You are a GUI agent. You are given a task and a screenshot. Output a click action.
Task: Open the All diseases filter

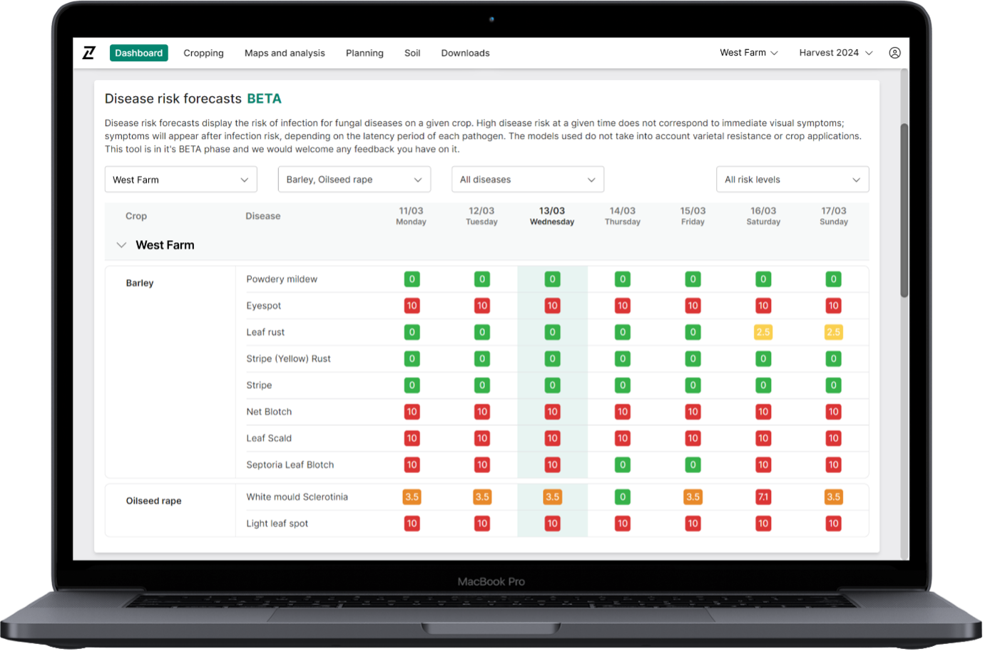(x=528, y=180)
